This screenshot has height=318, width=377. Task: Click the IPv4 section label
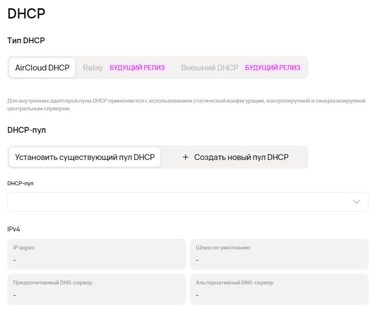[14, 229]
